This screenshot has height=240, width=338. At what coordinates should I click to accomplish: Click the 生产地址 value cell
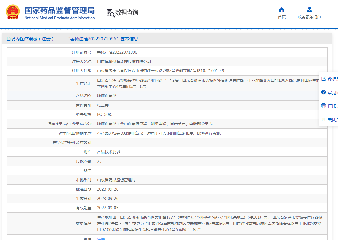pyautogui.click(x=210, y=83)
